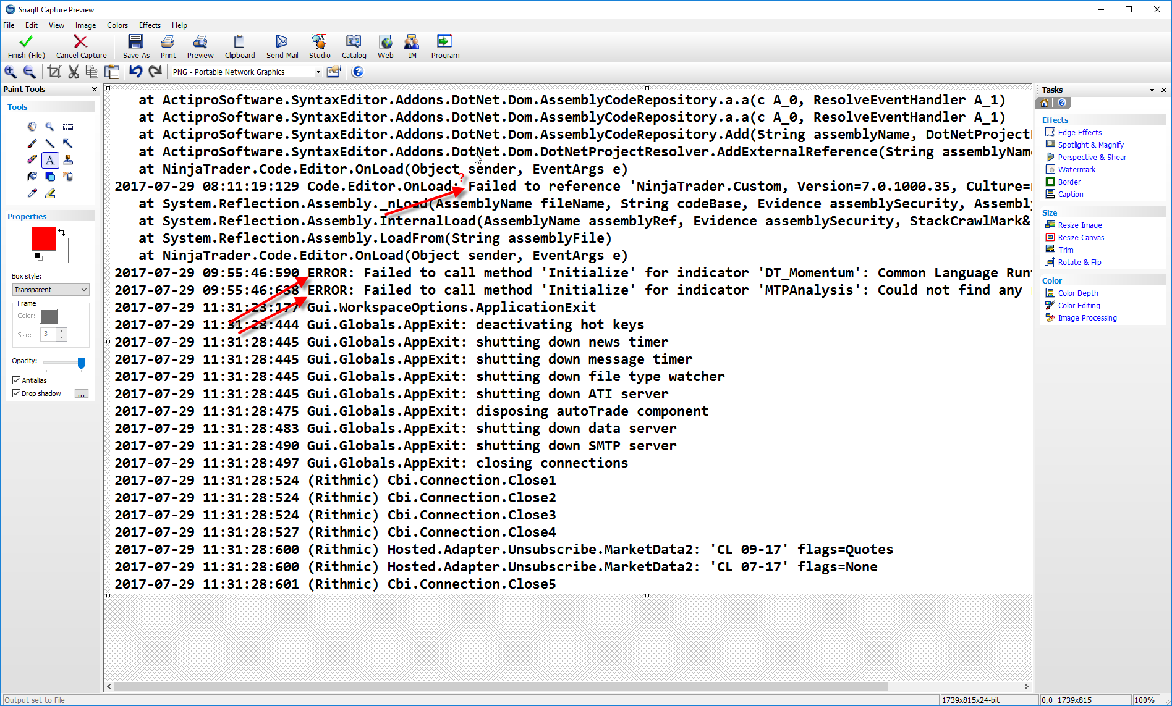Select the Shape tool
The width and height of the screenshot is (1172, 706).
point(50,177)
